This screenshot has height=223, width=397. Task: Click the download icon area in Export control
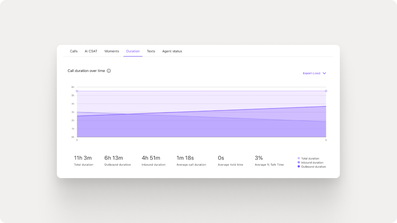tap(324, 73)
